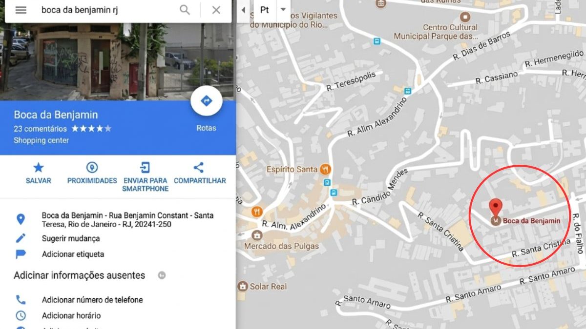
Task: Click Adicionar horário option
Action: (x=71, y=315)
